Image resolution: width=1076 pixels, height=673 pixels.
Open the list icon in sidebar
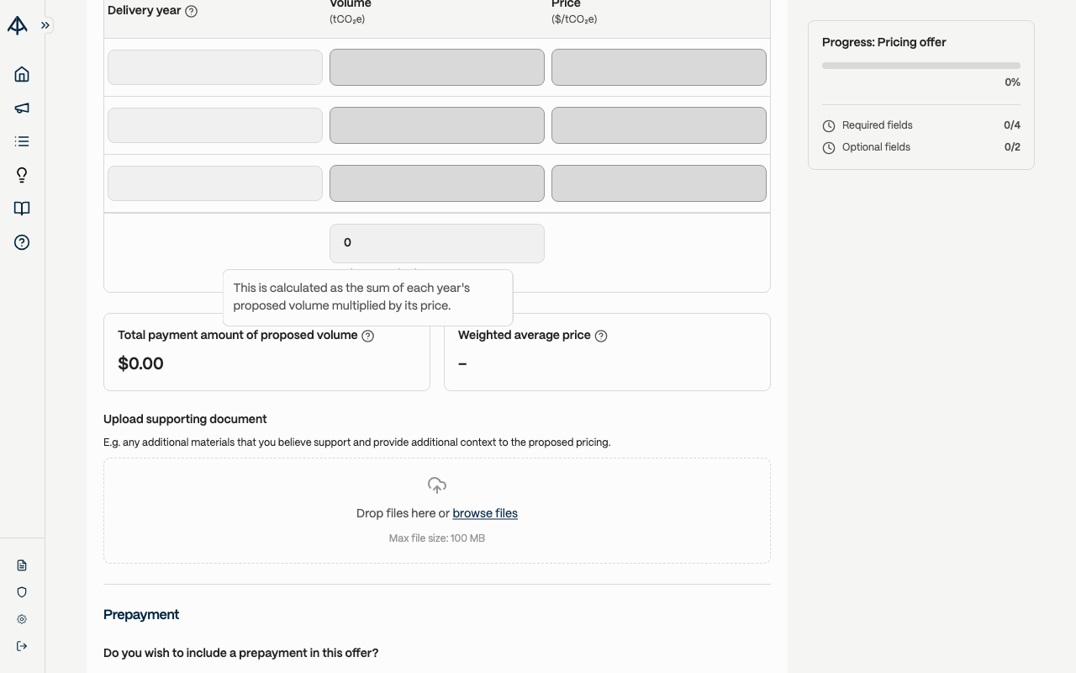22,141
